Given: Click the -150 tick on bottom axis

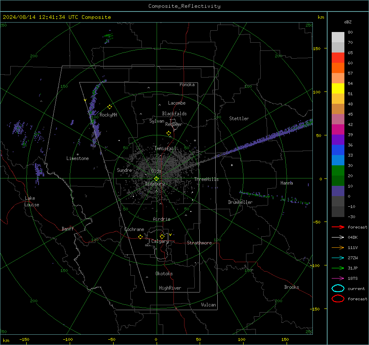Looking at the screenshot, I should pos(24,339).
